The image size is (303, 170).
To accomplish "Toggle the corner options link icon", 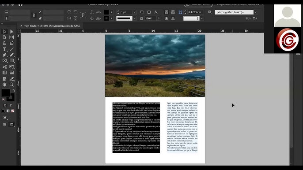I will pos(180,12).
